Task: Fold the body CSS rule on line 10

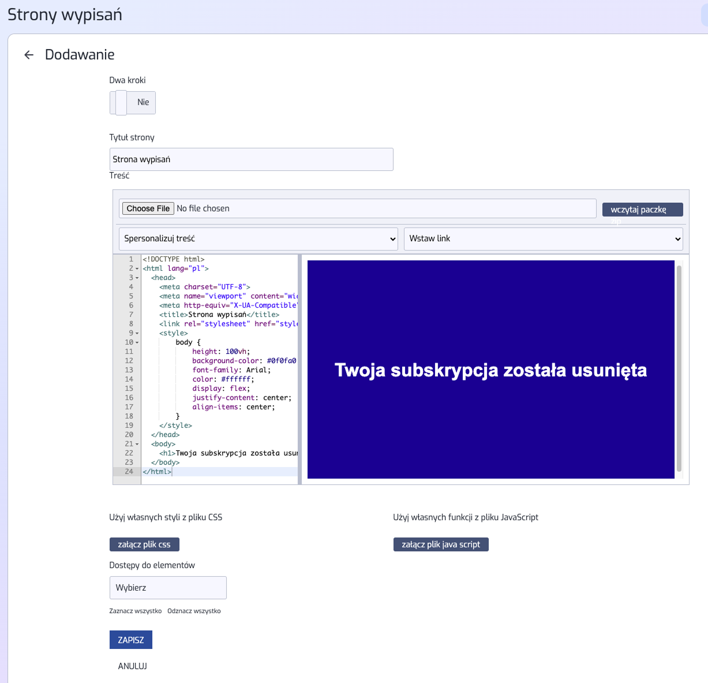Action: coord(137,343)
